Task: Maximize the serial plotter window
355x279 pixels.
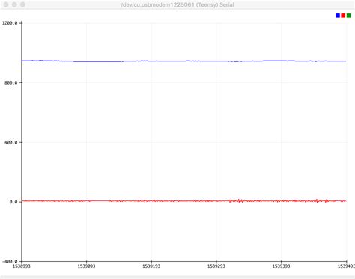Action: (22, 4)
